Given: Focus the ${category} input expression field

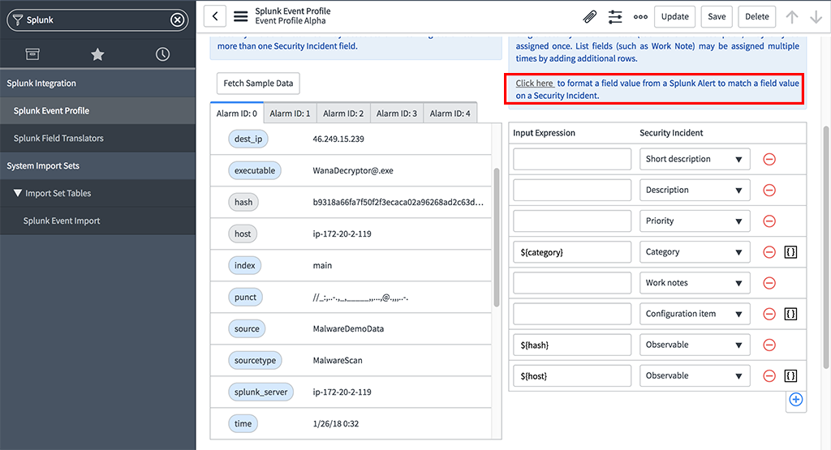Looking at the screenshot, I should (572, 252).
